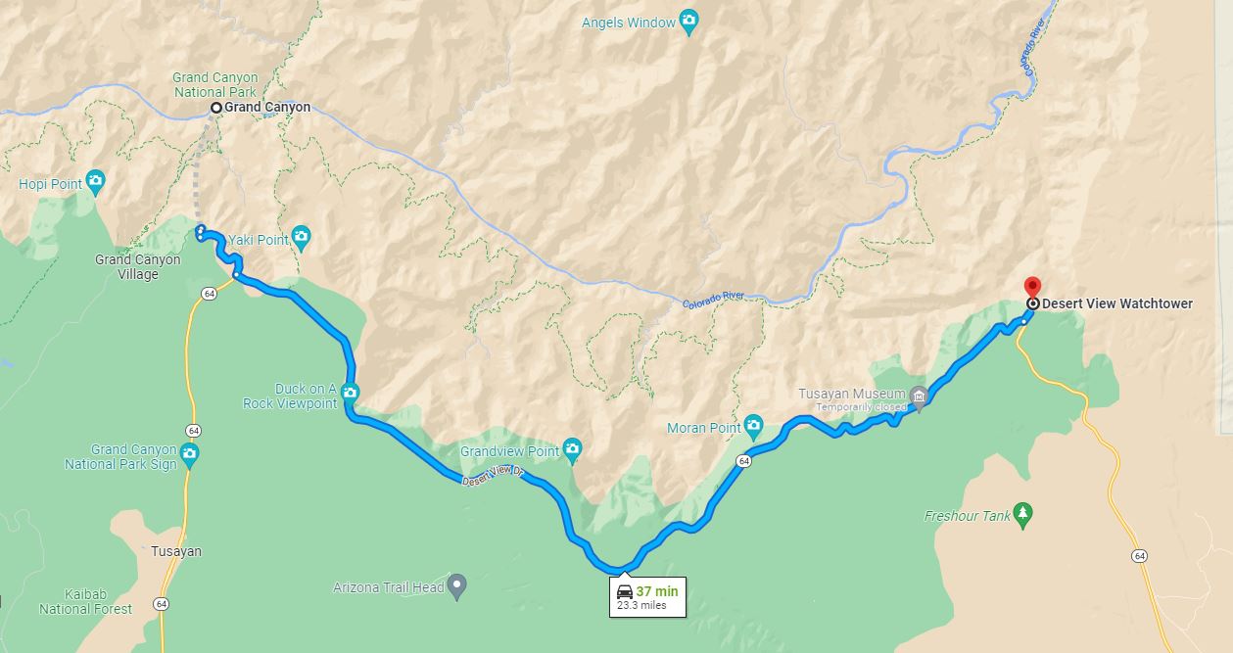Screen dimensions: 1233x653
Task: Open the Yaki Point photo marker
Action: coord(301,237)
